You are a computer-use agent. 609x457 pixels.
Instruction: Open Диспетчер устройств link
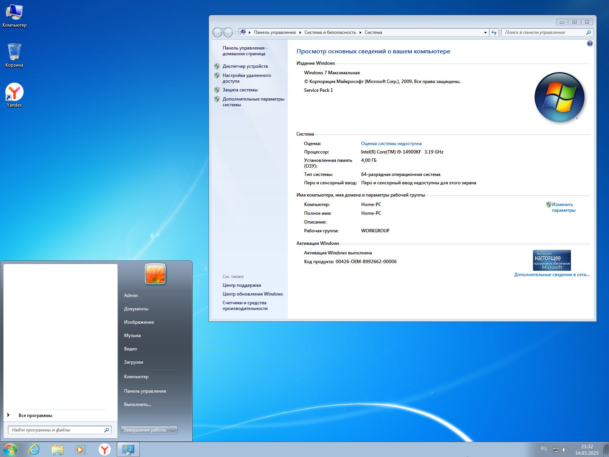tap(245, 66)
